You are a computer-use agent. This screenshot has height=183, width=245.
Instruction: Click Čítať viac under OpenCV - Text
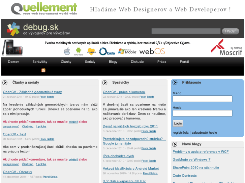pyautogui.click(x=28, y=164)
